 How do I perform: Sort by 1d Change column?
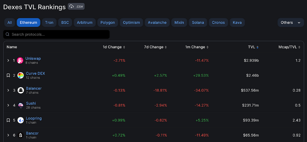114,47
